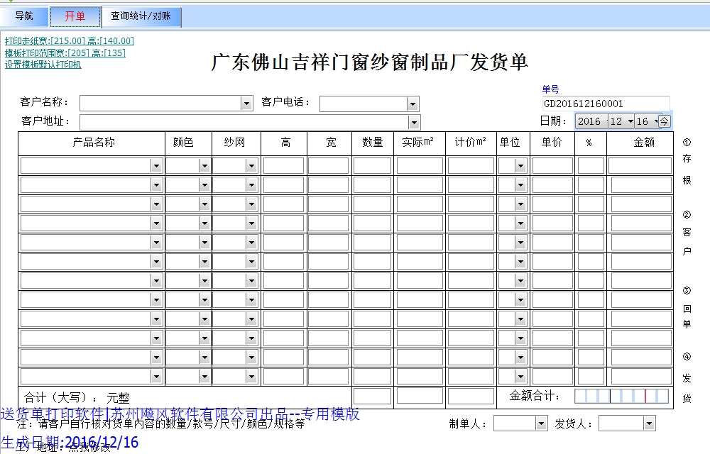Click first row 实际m² field

pos(420,166)
